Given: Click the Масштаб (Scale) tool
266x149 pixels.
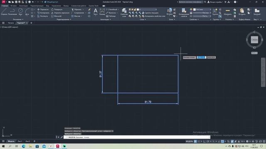Looking at the screenshot, I should [57, 16].
